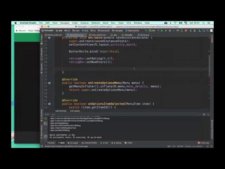Image resolution: width=225 pixels, height=169 pixels.
Task: Close the activity_main.xml tab
Action: click(63, 35)
